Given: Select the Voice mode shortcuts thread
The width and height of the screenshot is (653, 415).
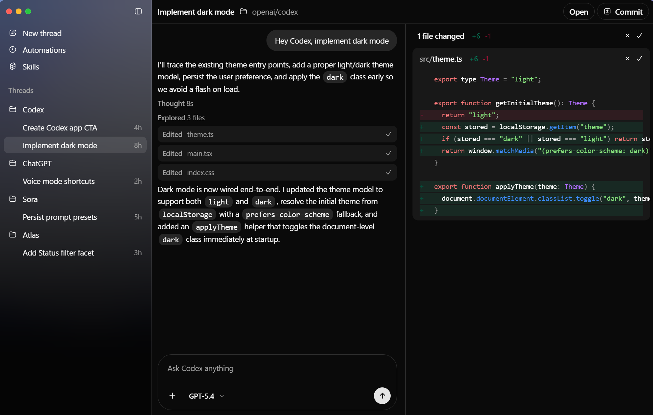Looking at the screenshot, I should point(59,181).
